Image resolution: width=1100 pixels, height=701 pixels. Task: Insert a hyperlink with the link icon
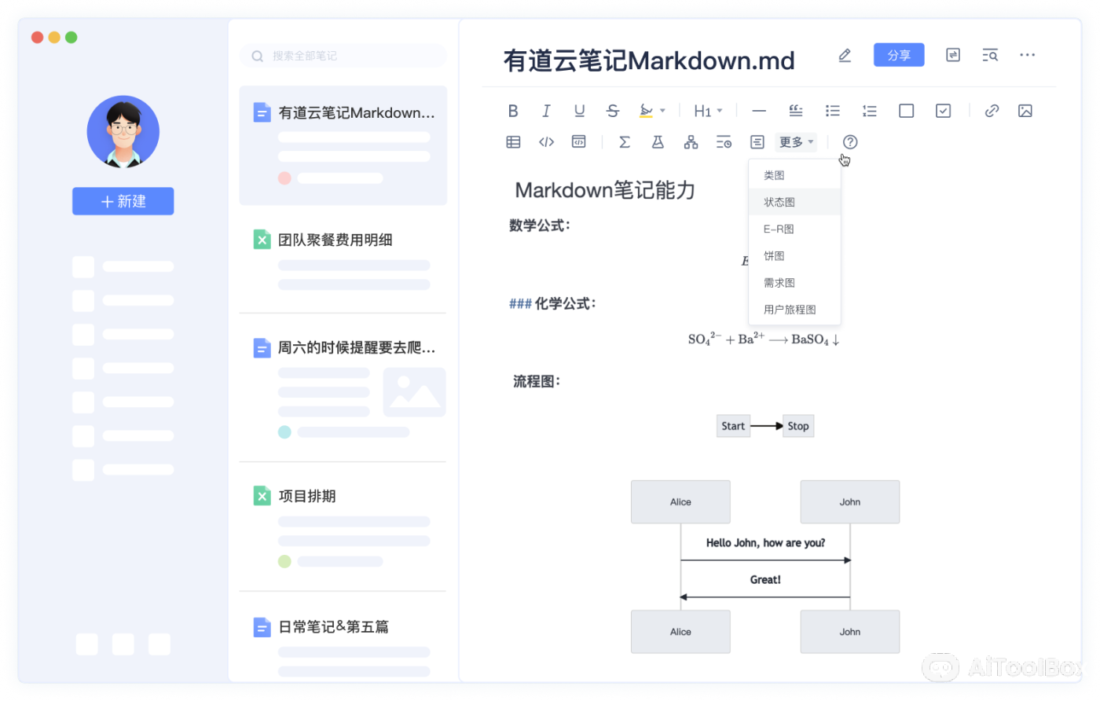point(991,111)
